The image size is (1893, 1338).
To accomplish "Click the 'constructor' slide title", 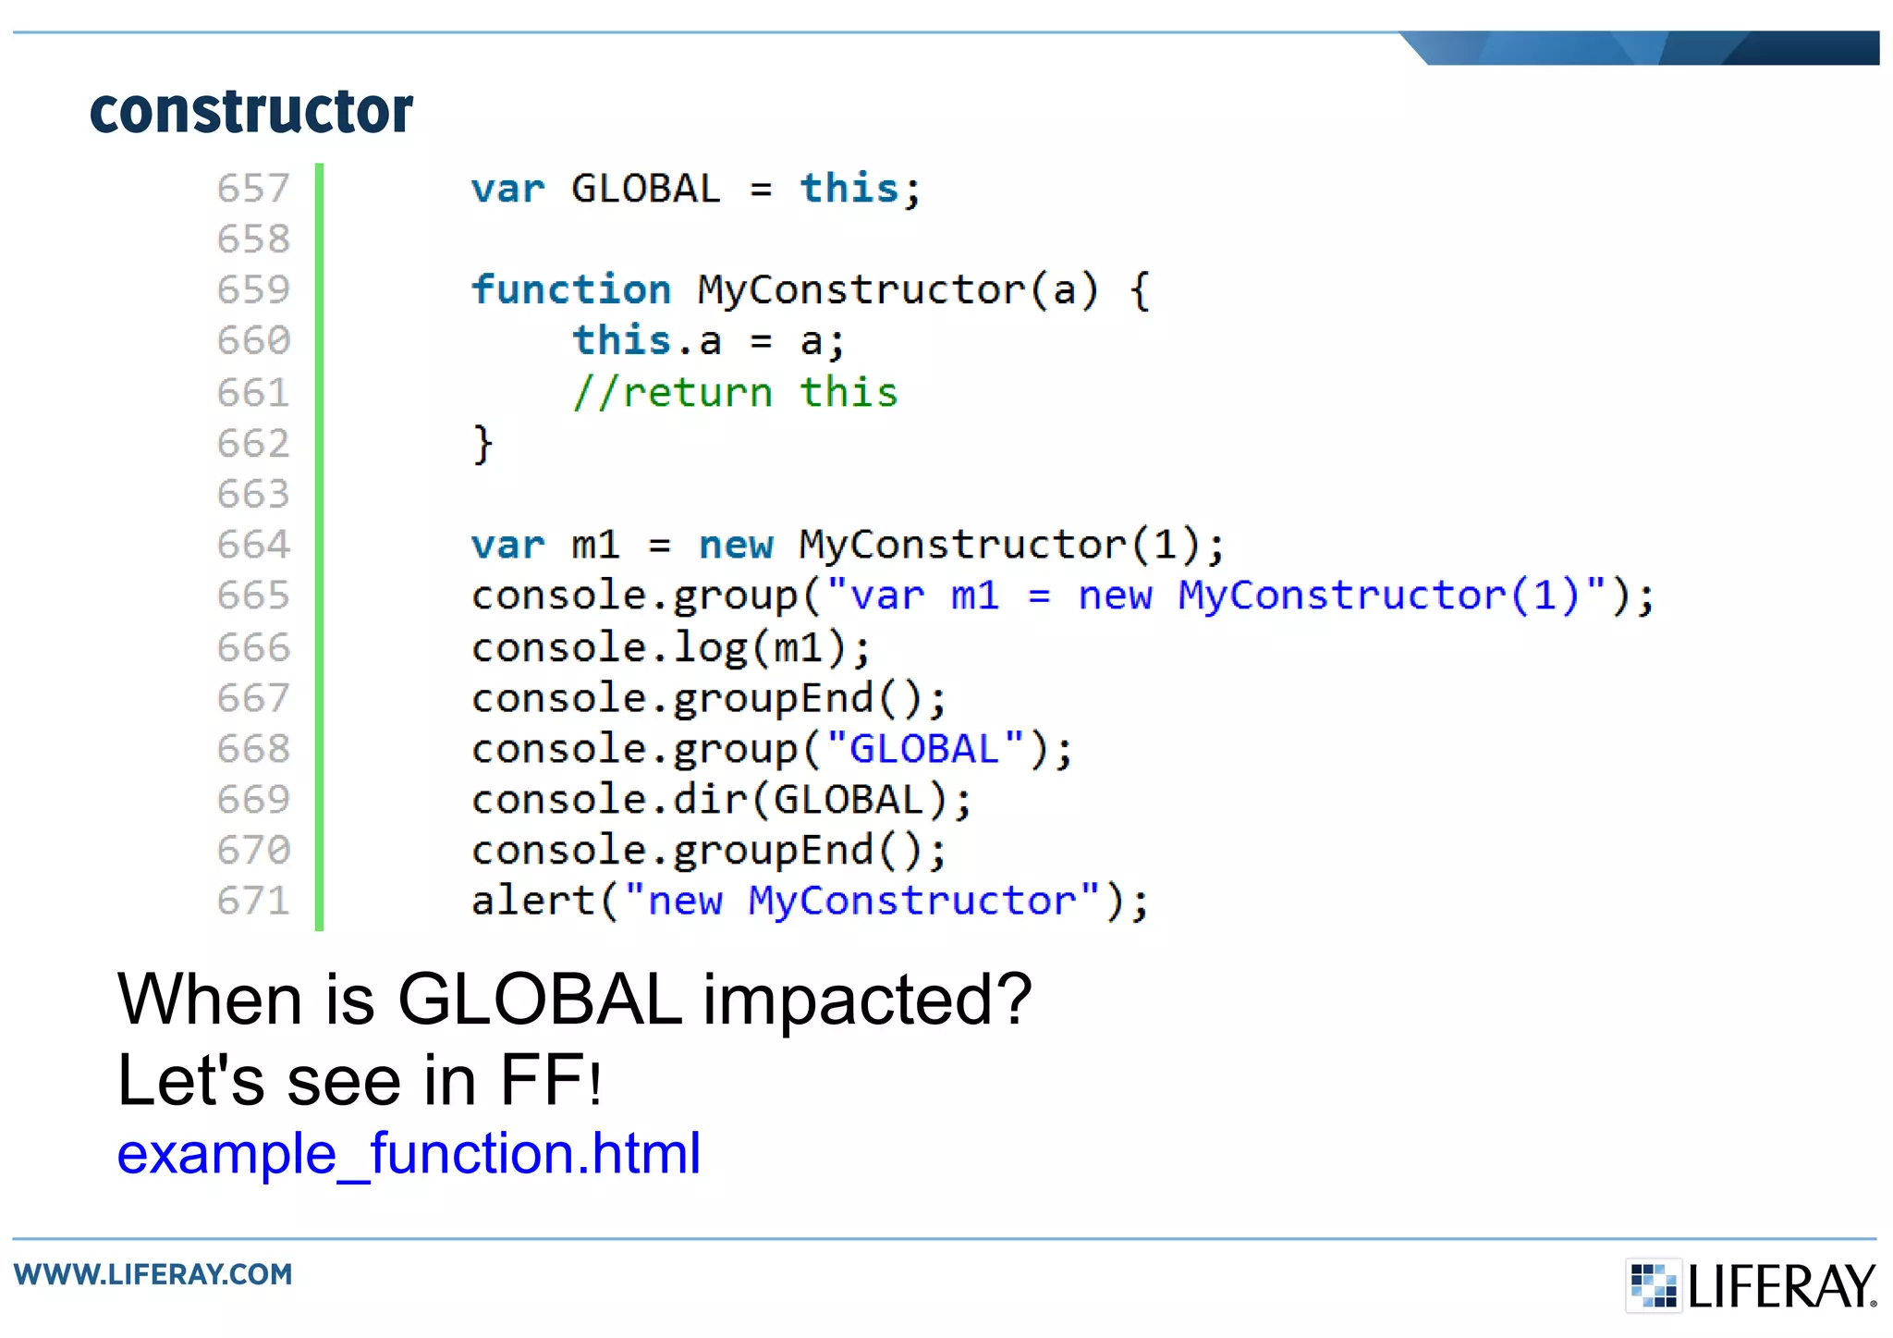I will [250, 111].
